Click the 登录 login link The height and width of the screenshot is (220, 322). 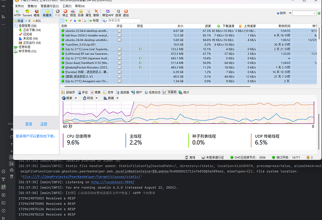click(x=29, y=124)
